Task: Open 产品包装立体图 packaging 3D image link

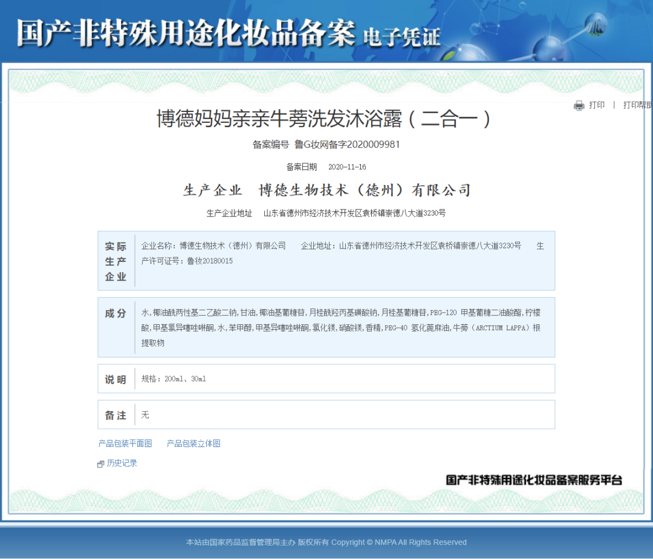Action: tap(193, 443)
